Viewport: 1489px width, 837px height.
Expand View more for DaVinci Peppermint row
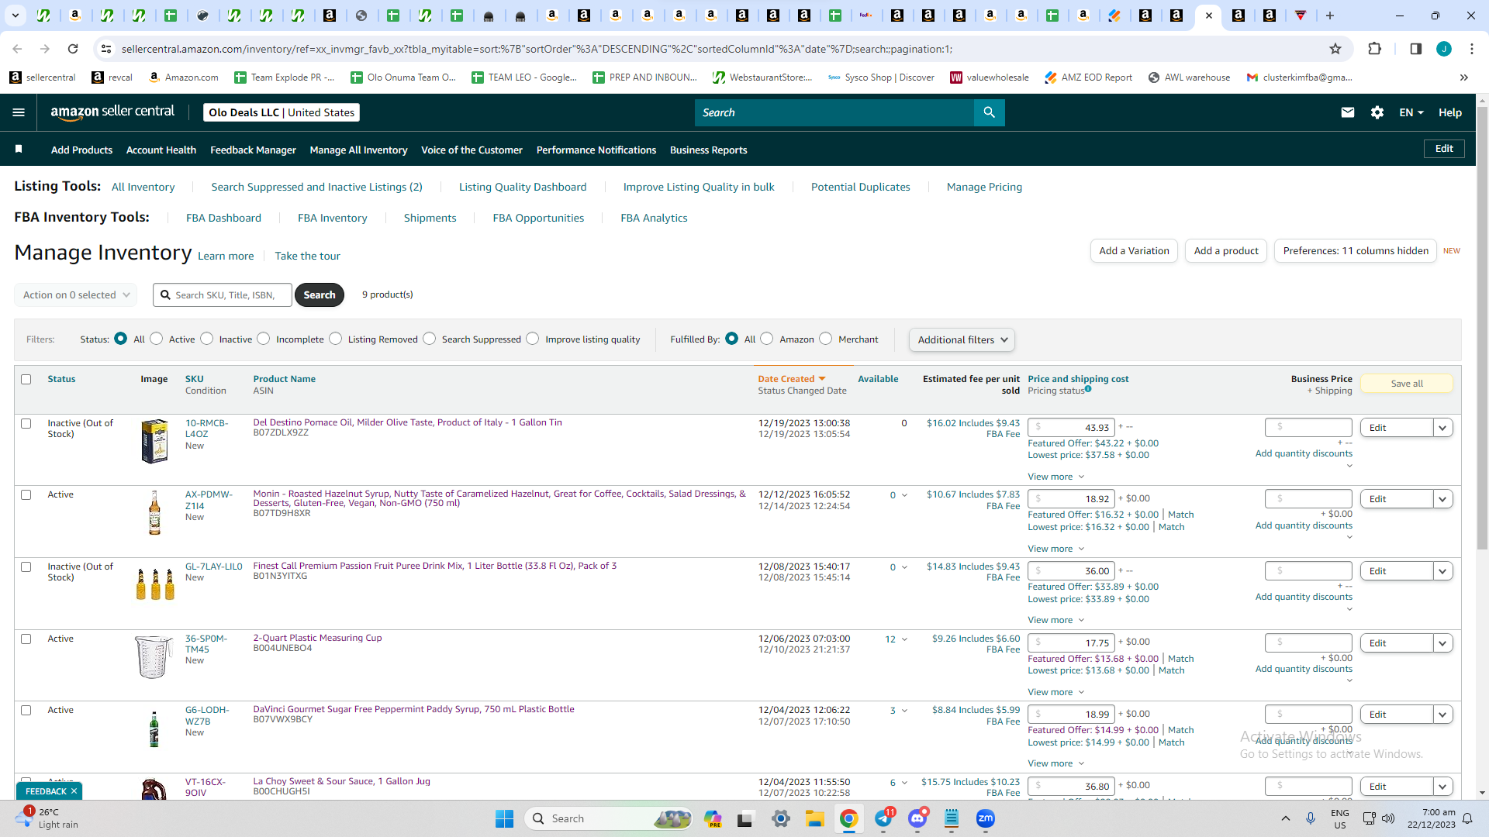tap(1055, 763)
